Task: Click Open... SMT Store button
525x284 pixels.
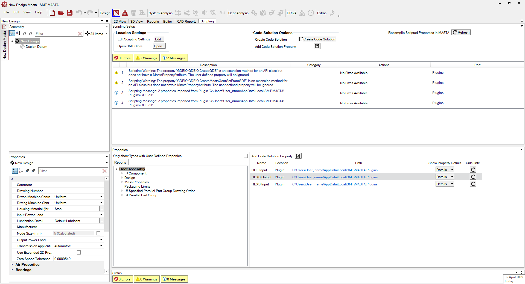Action: [x=159, y=46]
